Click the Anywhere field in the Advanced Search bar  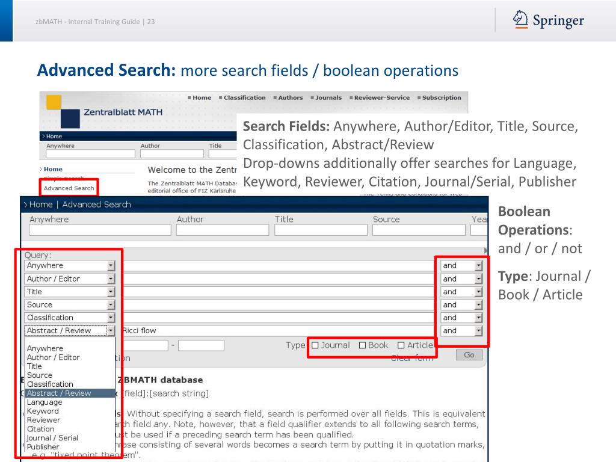pyautogui.click(x=100, y=230)
